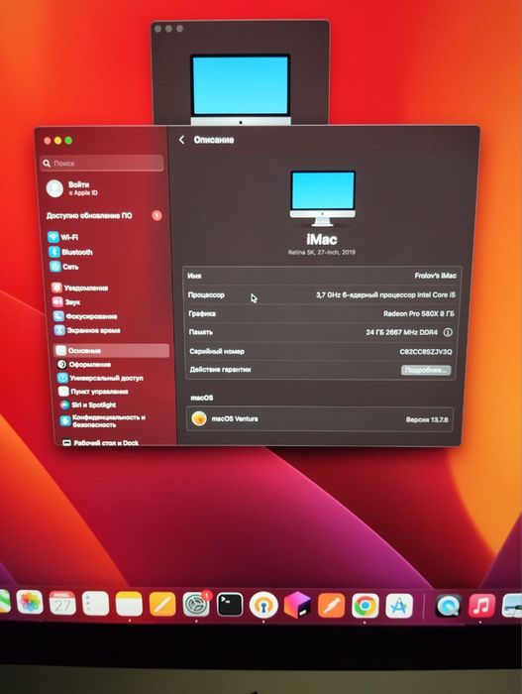Screen dimensions: 522x694
Task: Click the macOS Ventura logo icon
Action: pos(199,418)
